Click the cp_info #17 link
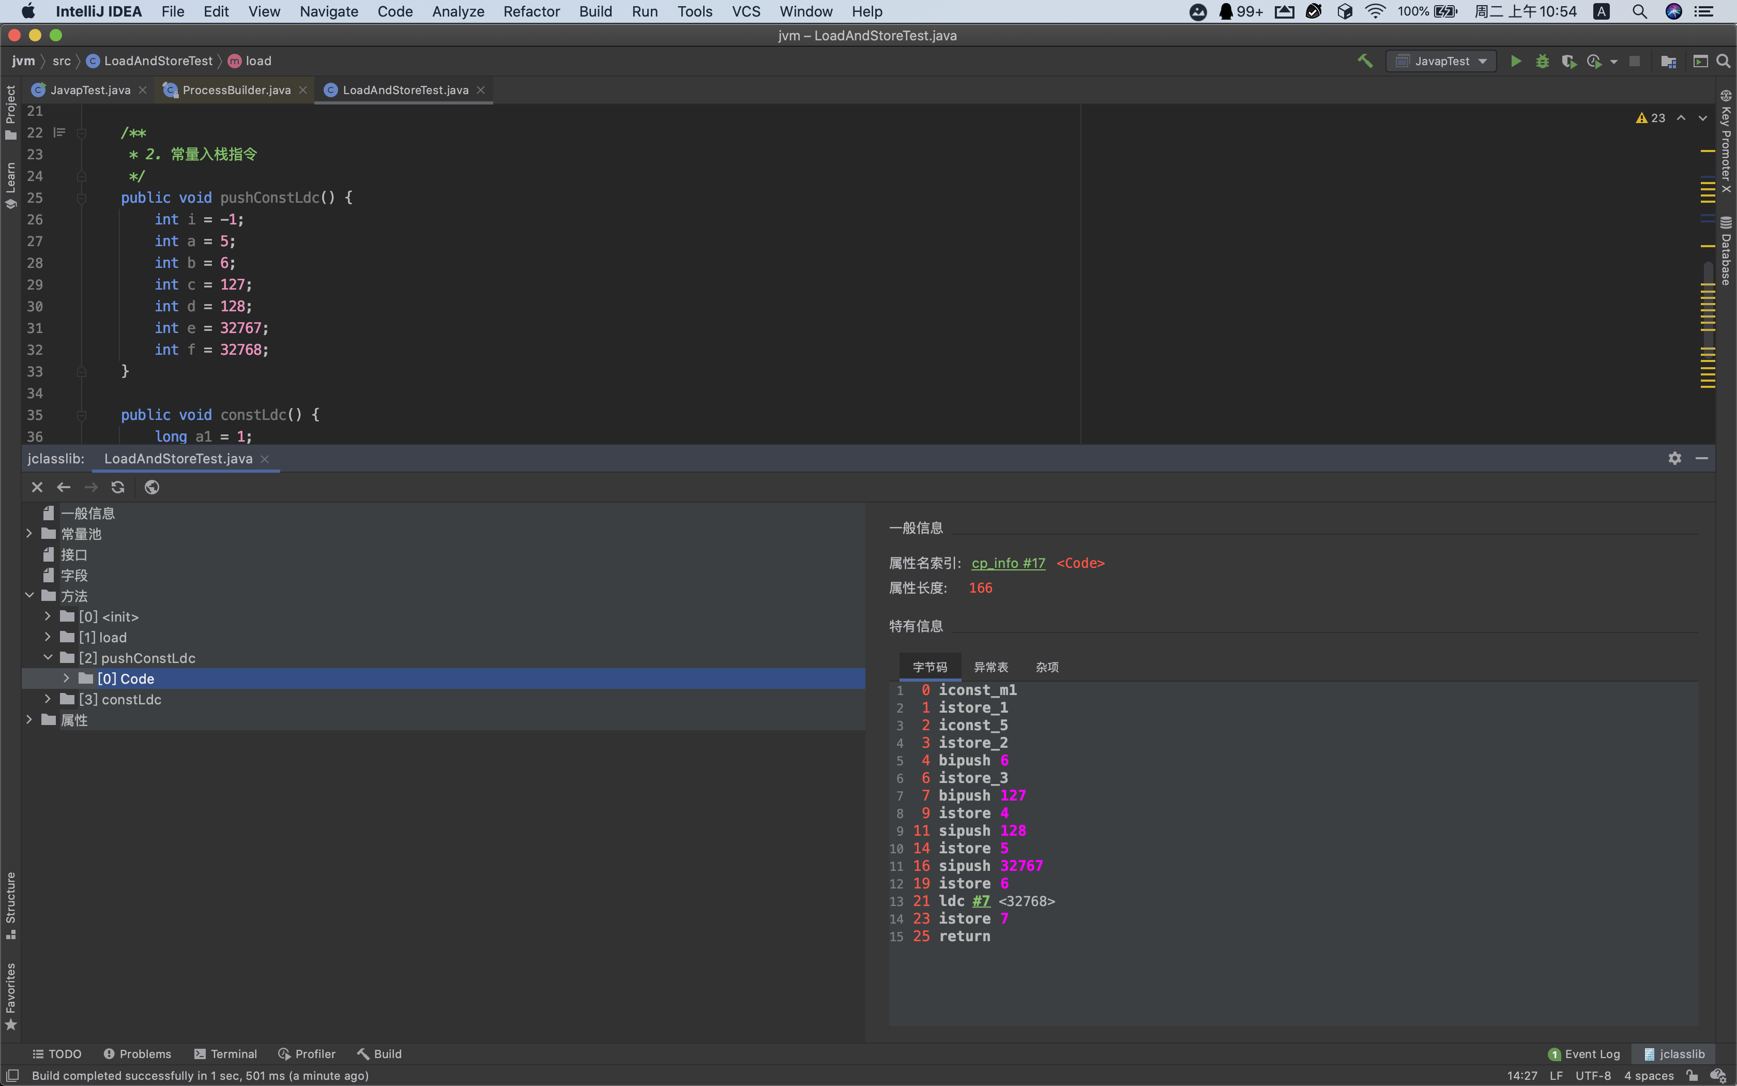The width and height of the screenshot is (1737, 1086). pos(1008,563)
